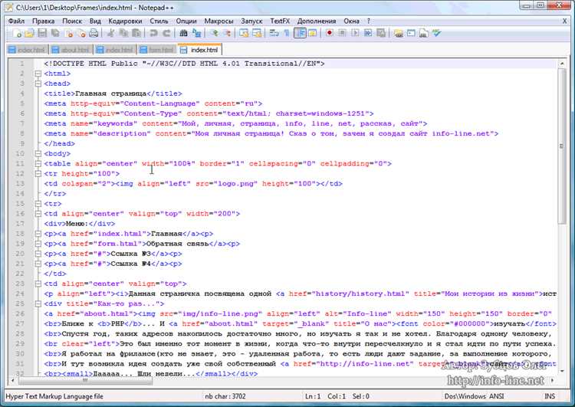The width and height of the screenshot is (575, 407).
Task: Open the Кодировки menu
Action: click(x=125, y=21)
